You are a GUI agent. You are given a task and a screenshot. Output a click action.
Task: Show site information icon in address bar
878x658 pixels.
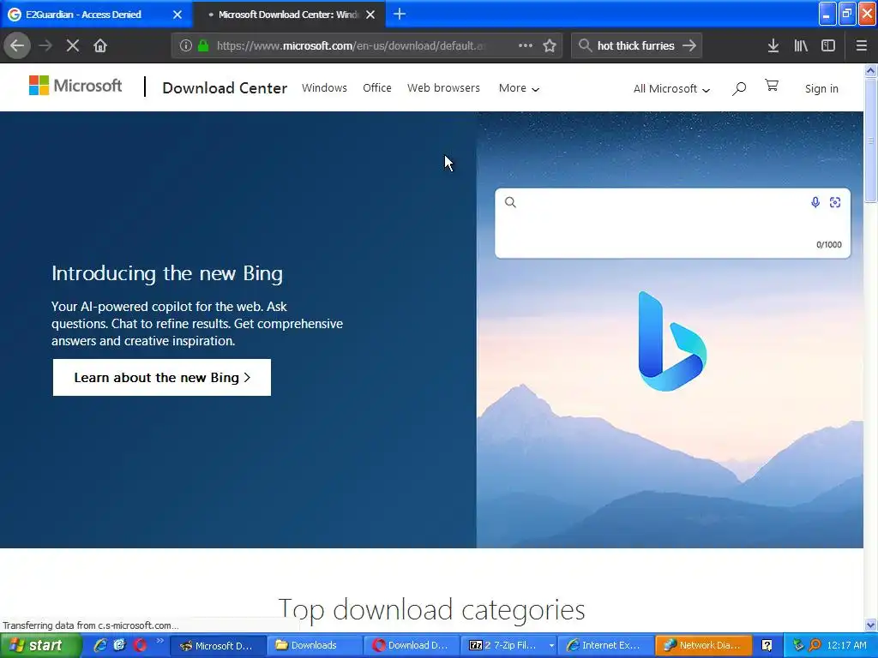(186, 45)
